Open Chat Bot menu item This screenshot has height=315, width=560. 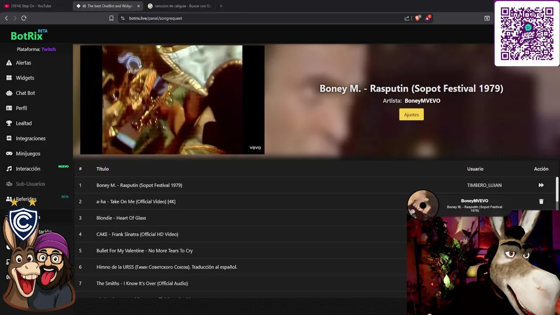click(25, 93)
